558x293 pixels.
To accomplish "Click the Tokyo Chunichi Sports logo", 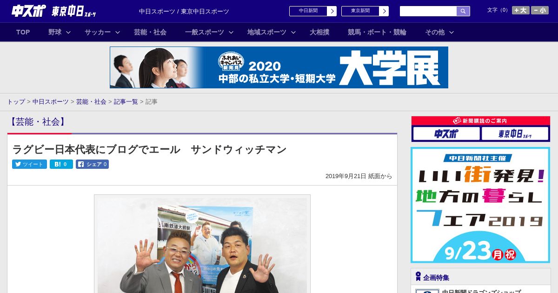I will tap(74, 11).
